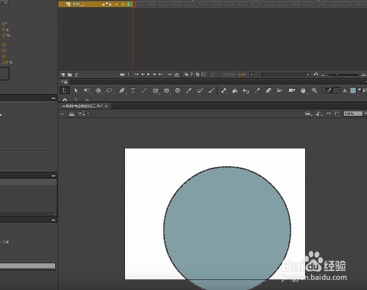Select the Subselection tool
This screenshot has height=290, width=367.
(76, 90)
